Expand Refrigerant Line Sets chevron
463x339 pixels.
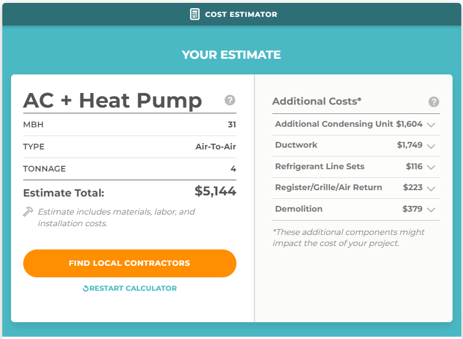tap(431, 167)
